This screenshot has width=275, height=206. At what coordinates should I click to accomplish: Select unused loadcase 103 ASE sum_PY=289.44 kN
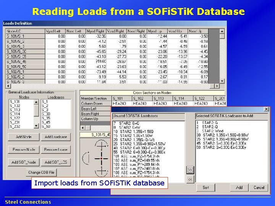pos(136,164)
